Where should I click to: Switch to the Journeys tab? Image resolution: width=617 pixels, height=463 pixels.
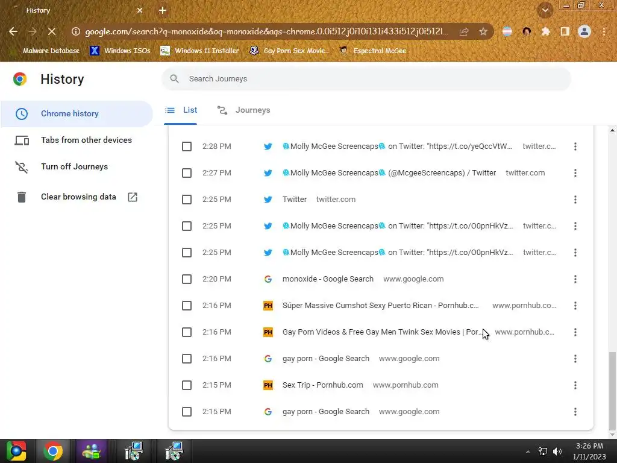[244, 110]
